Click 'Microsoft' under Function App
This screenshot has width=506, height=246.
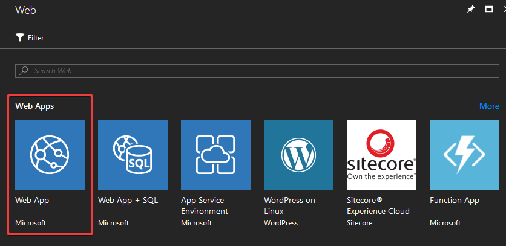[x=445, y=223]
